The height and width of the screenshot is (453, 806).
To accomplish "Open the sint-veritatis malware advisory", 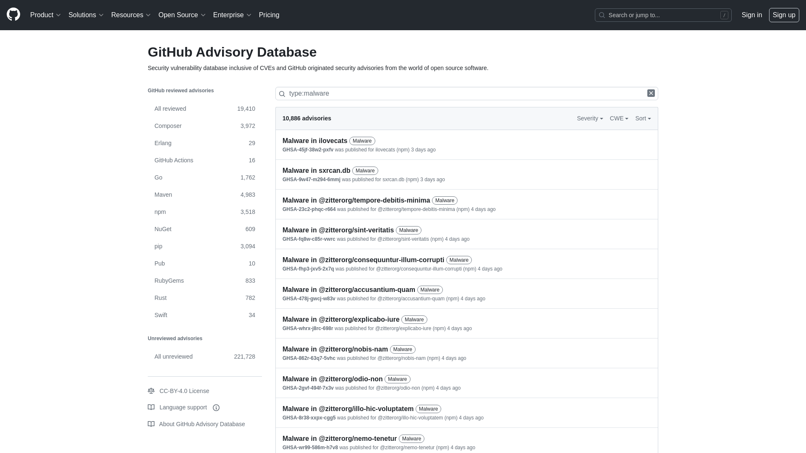I will click(338, 230).
